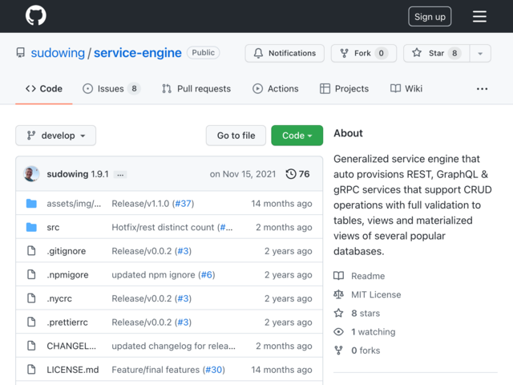Open the 1.9.1 commit message link
The image size is (513, 385).
tap(99, 174)
